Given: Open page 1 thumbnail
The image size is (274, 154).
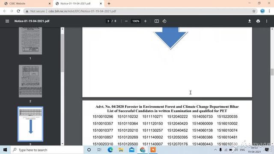Looking at the screenshot, I should click(30, 41).
